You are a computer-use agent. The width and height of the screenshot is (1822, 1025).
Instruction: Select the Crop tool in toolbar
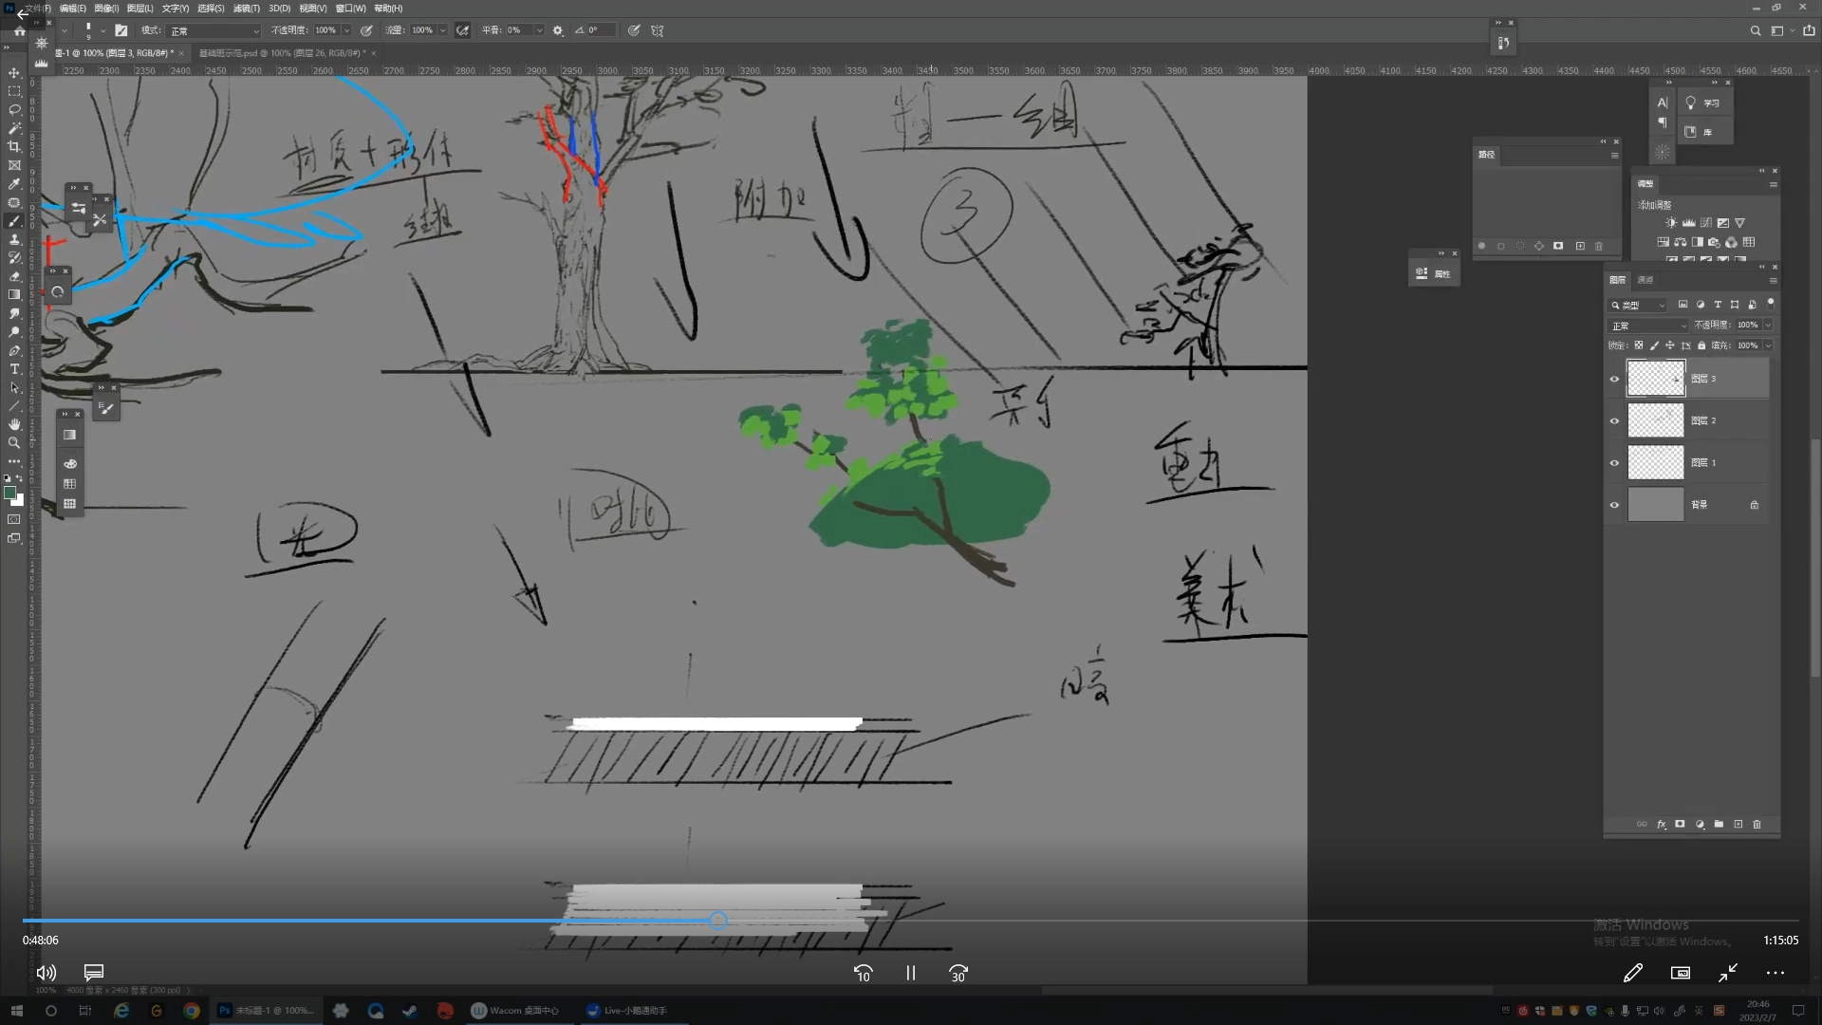point(14,146)
